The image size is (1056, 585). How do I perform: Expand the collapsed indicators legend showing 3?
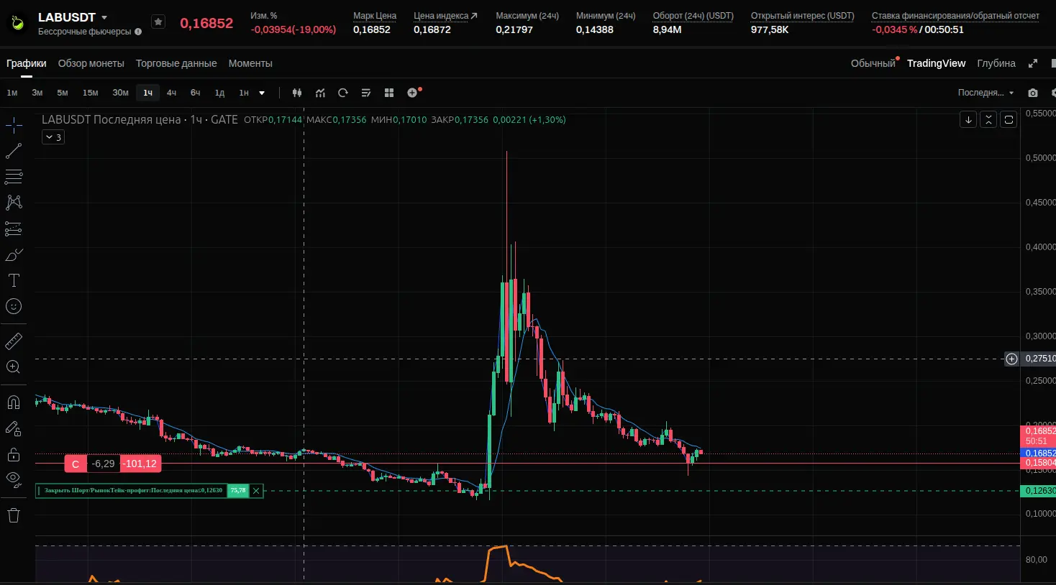pyautogui.click(x=53, y=137)
